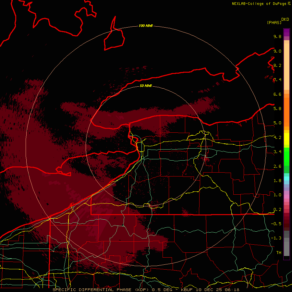Click the [PHAS] legend unit label
This screenshot has height=292, width=292.
274,22
